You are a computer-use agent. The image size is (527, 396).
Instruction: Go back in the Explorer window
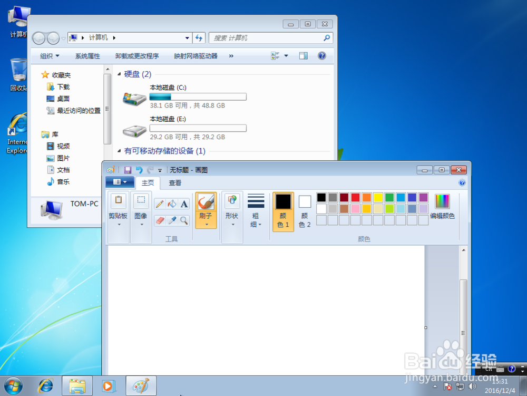[x=39, y=38]
